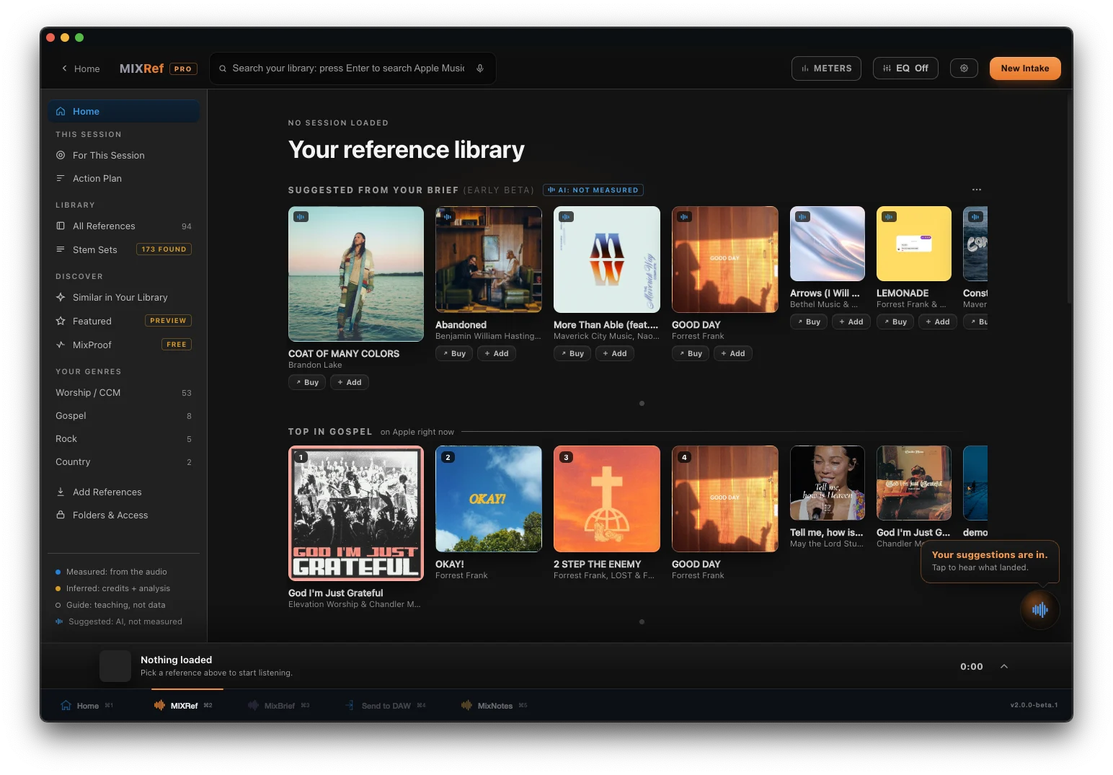This screenshot has width=1113, height=775.
Task: Switch to the Home tab in bottom bar
Action: (x=87, y=706)
